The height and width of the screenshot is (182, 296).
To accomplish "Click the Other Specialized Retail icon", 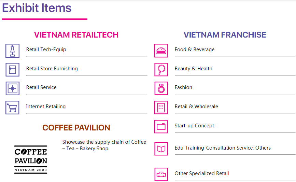I will coord(161,174).
